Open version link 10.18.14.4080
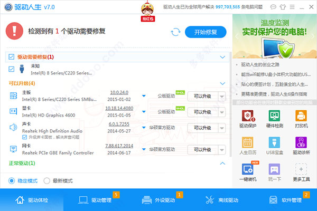The height and width of the screenshot is (211, 317). pos(119,108)
